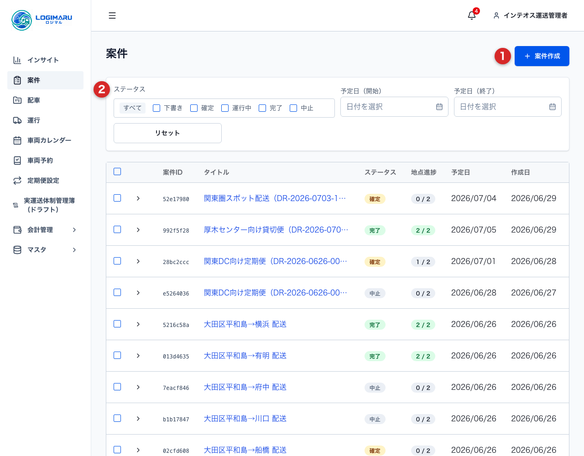Check the 確定 status filter
Image resolution: width=584 pixels, height=456 pixels.
(194, 108)
